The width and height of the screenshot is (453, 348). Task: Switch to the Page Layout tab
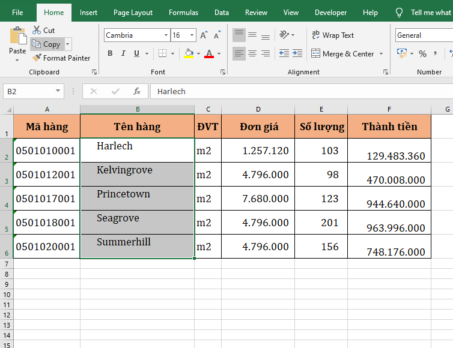point(133,13)
